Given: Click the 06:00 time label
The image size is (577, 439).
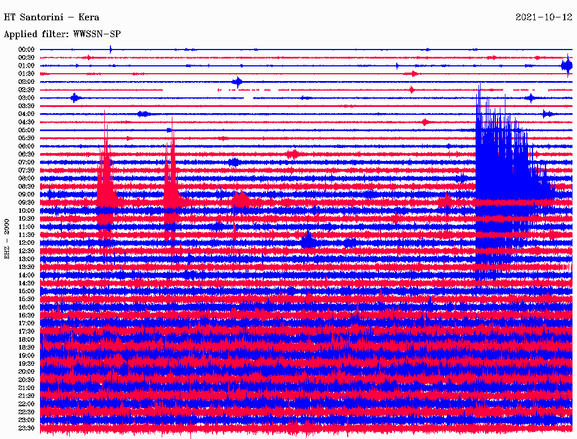Looking at the screenshot, I should (x=26, y=146).
